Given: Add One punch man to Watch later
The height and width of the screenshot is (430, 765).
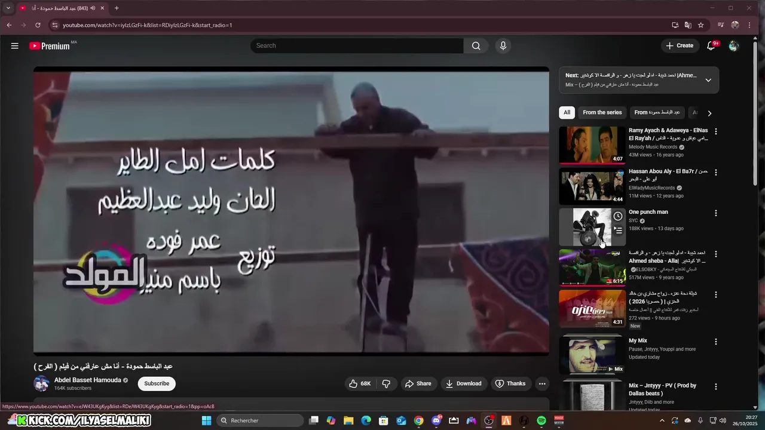Looking at the screenshot, I should point(618,216).
